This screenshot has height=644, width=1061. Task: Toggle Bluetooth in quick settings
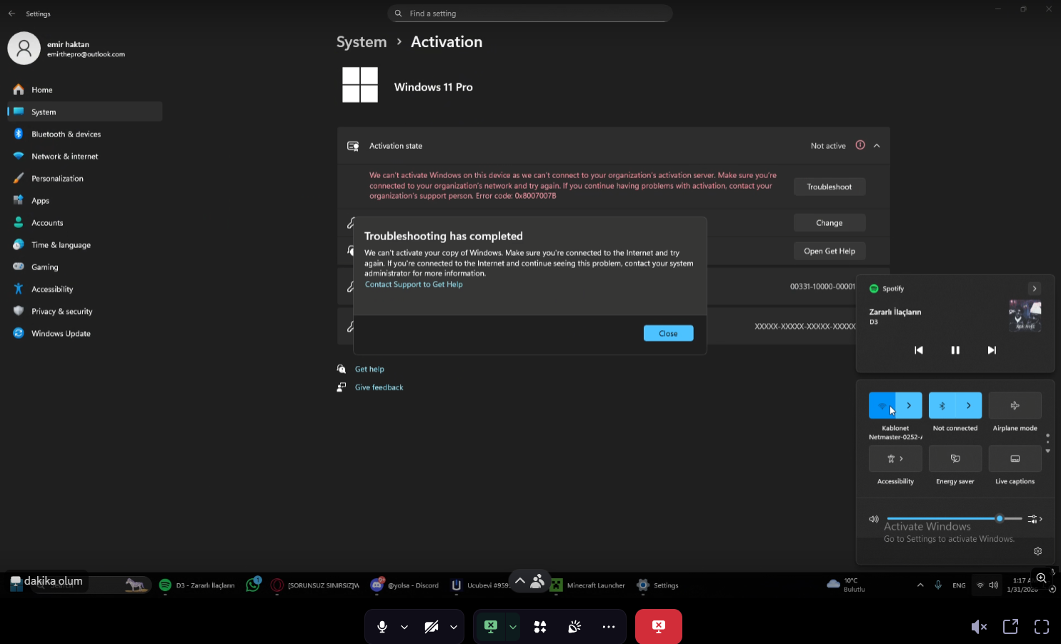point(942,405)
